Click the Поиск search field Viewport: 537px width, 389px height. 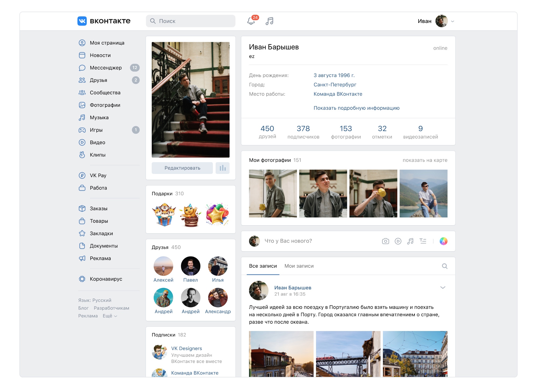191,21
